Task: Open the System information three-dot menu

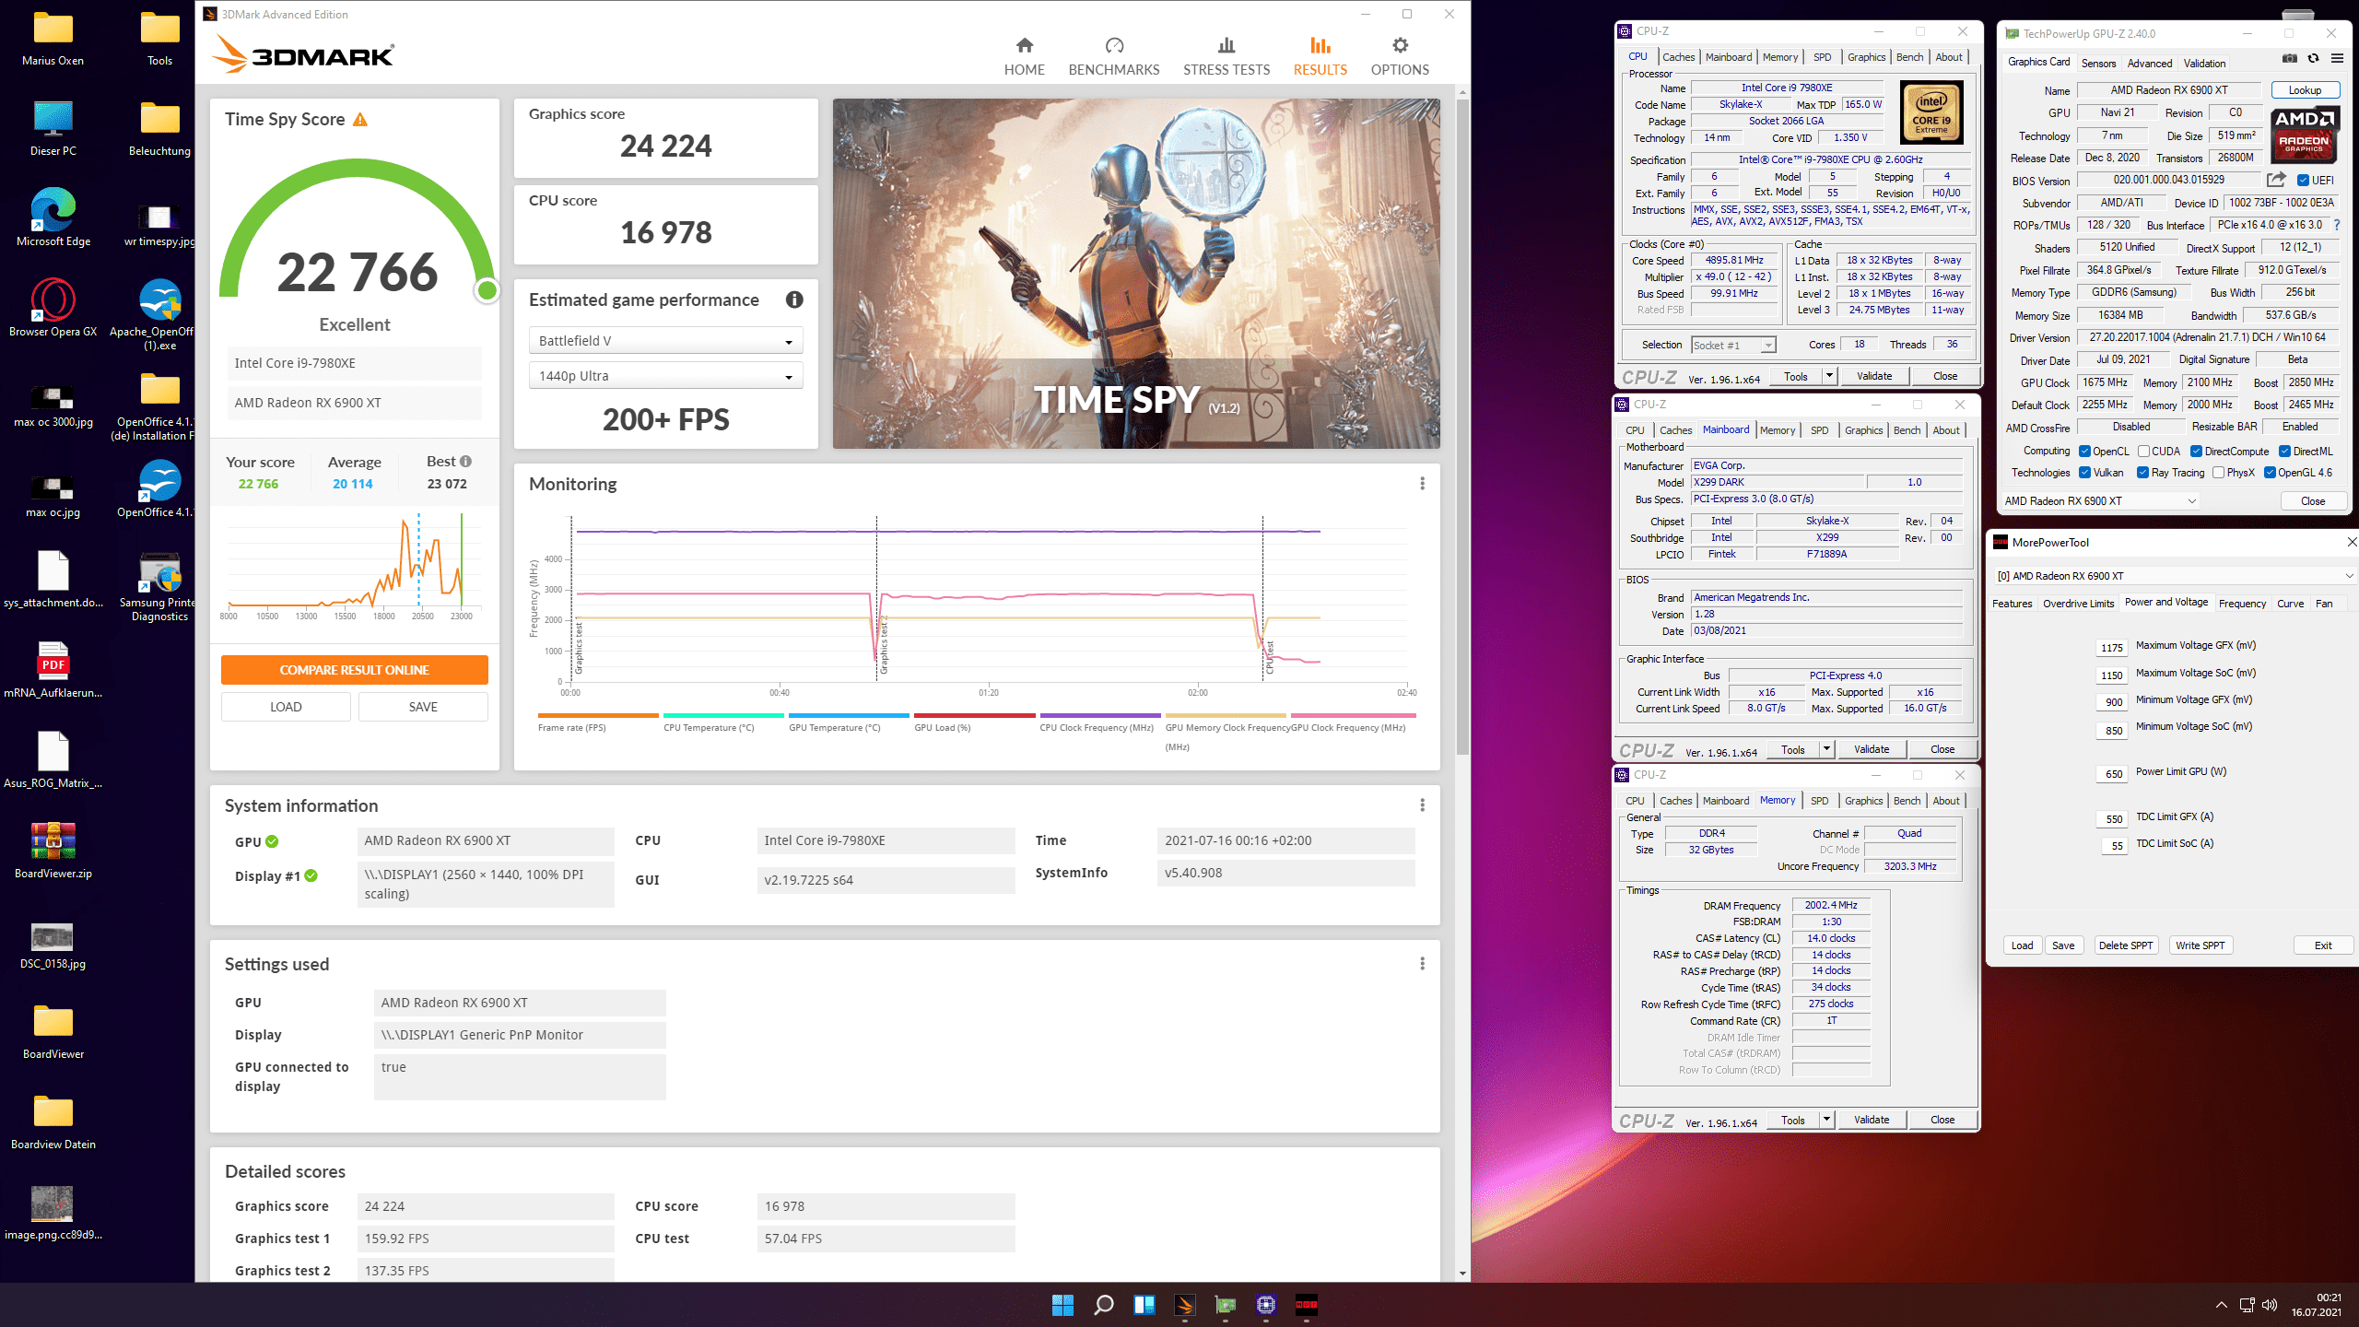Action: 1422,805
